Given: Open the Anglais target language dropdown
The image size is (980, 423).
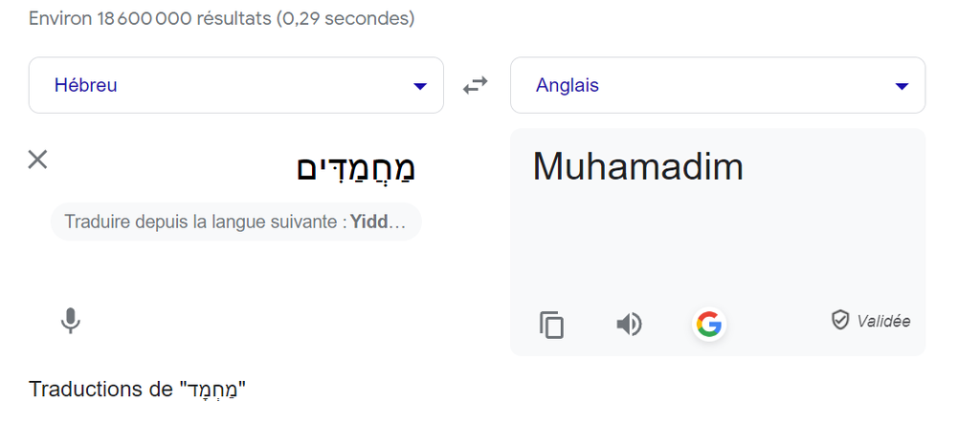Looking at the screenshot, I should point(718,86).
